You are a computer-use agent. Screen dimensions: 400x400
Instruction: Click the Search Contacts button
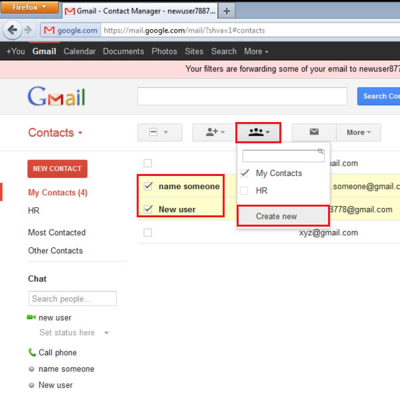(x=379, y=96)
